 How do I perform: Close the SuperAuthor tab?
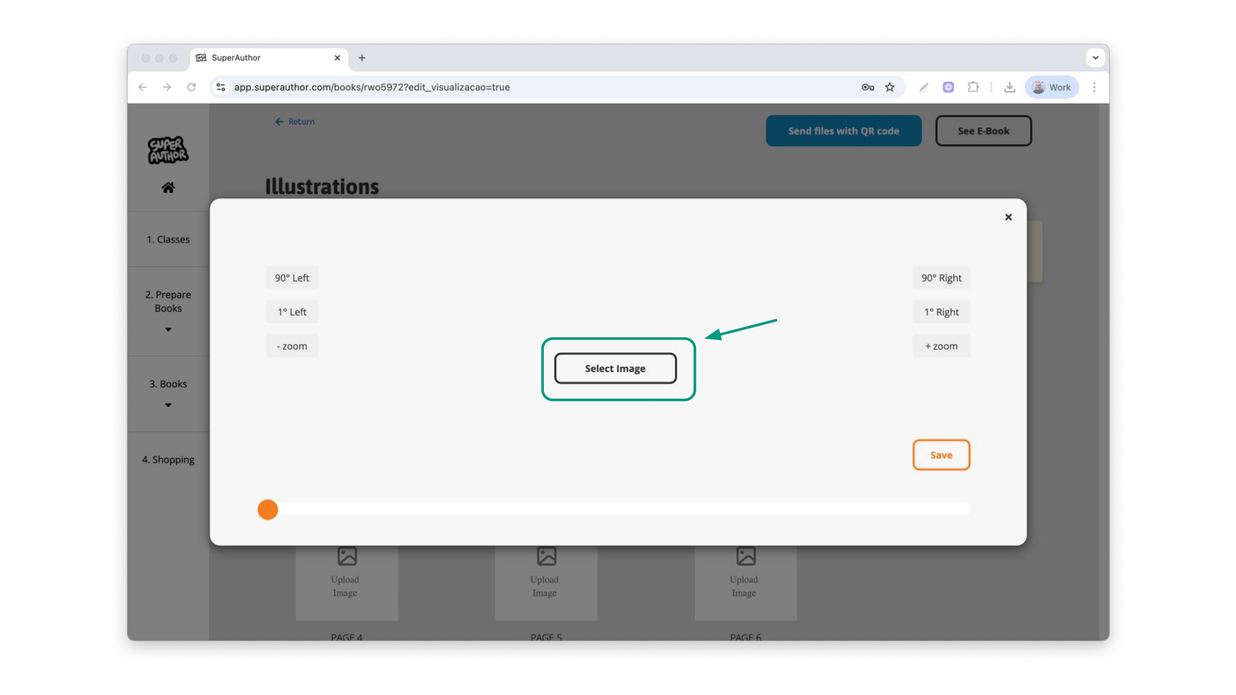pyautogui.click(x=337, y=58)
